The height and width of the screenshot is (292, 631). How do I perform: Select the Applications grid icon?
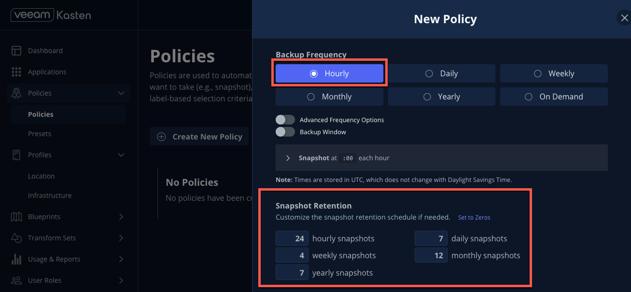point(16,72)
